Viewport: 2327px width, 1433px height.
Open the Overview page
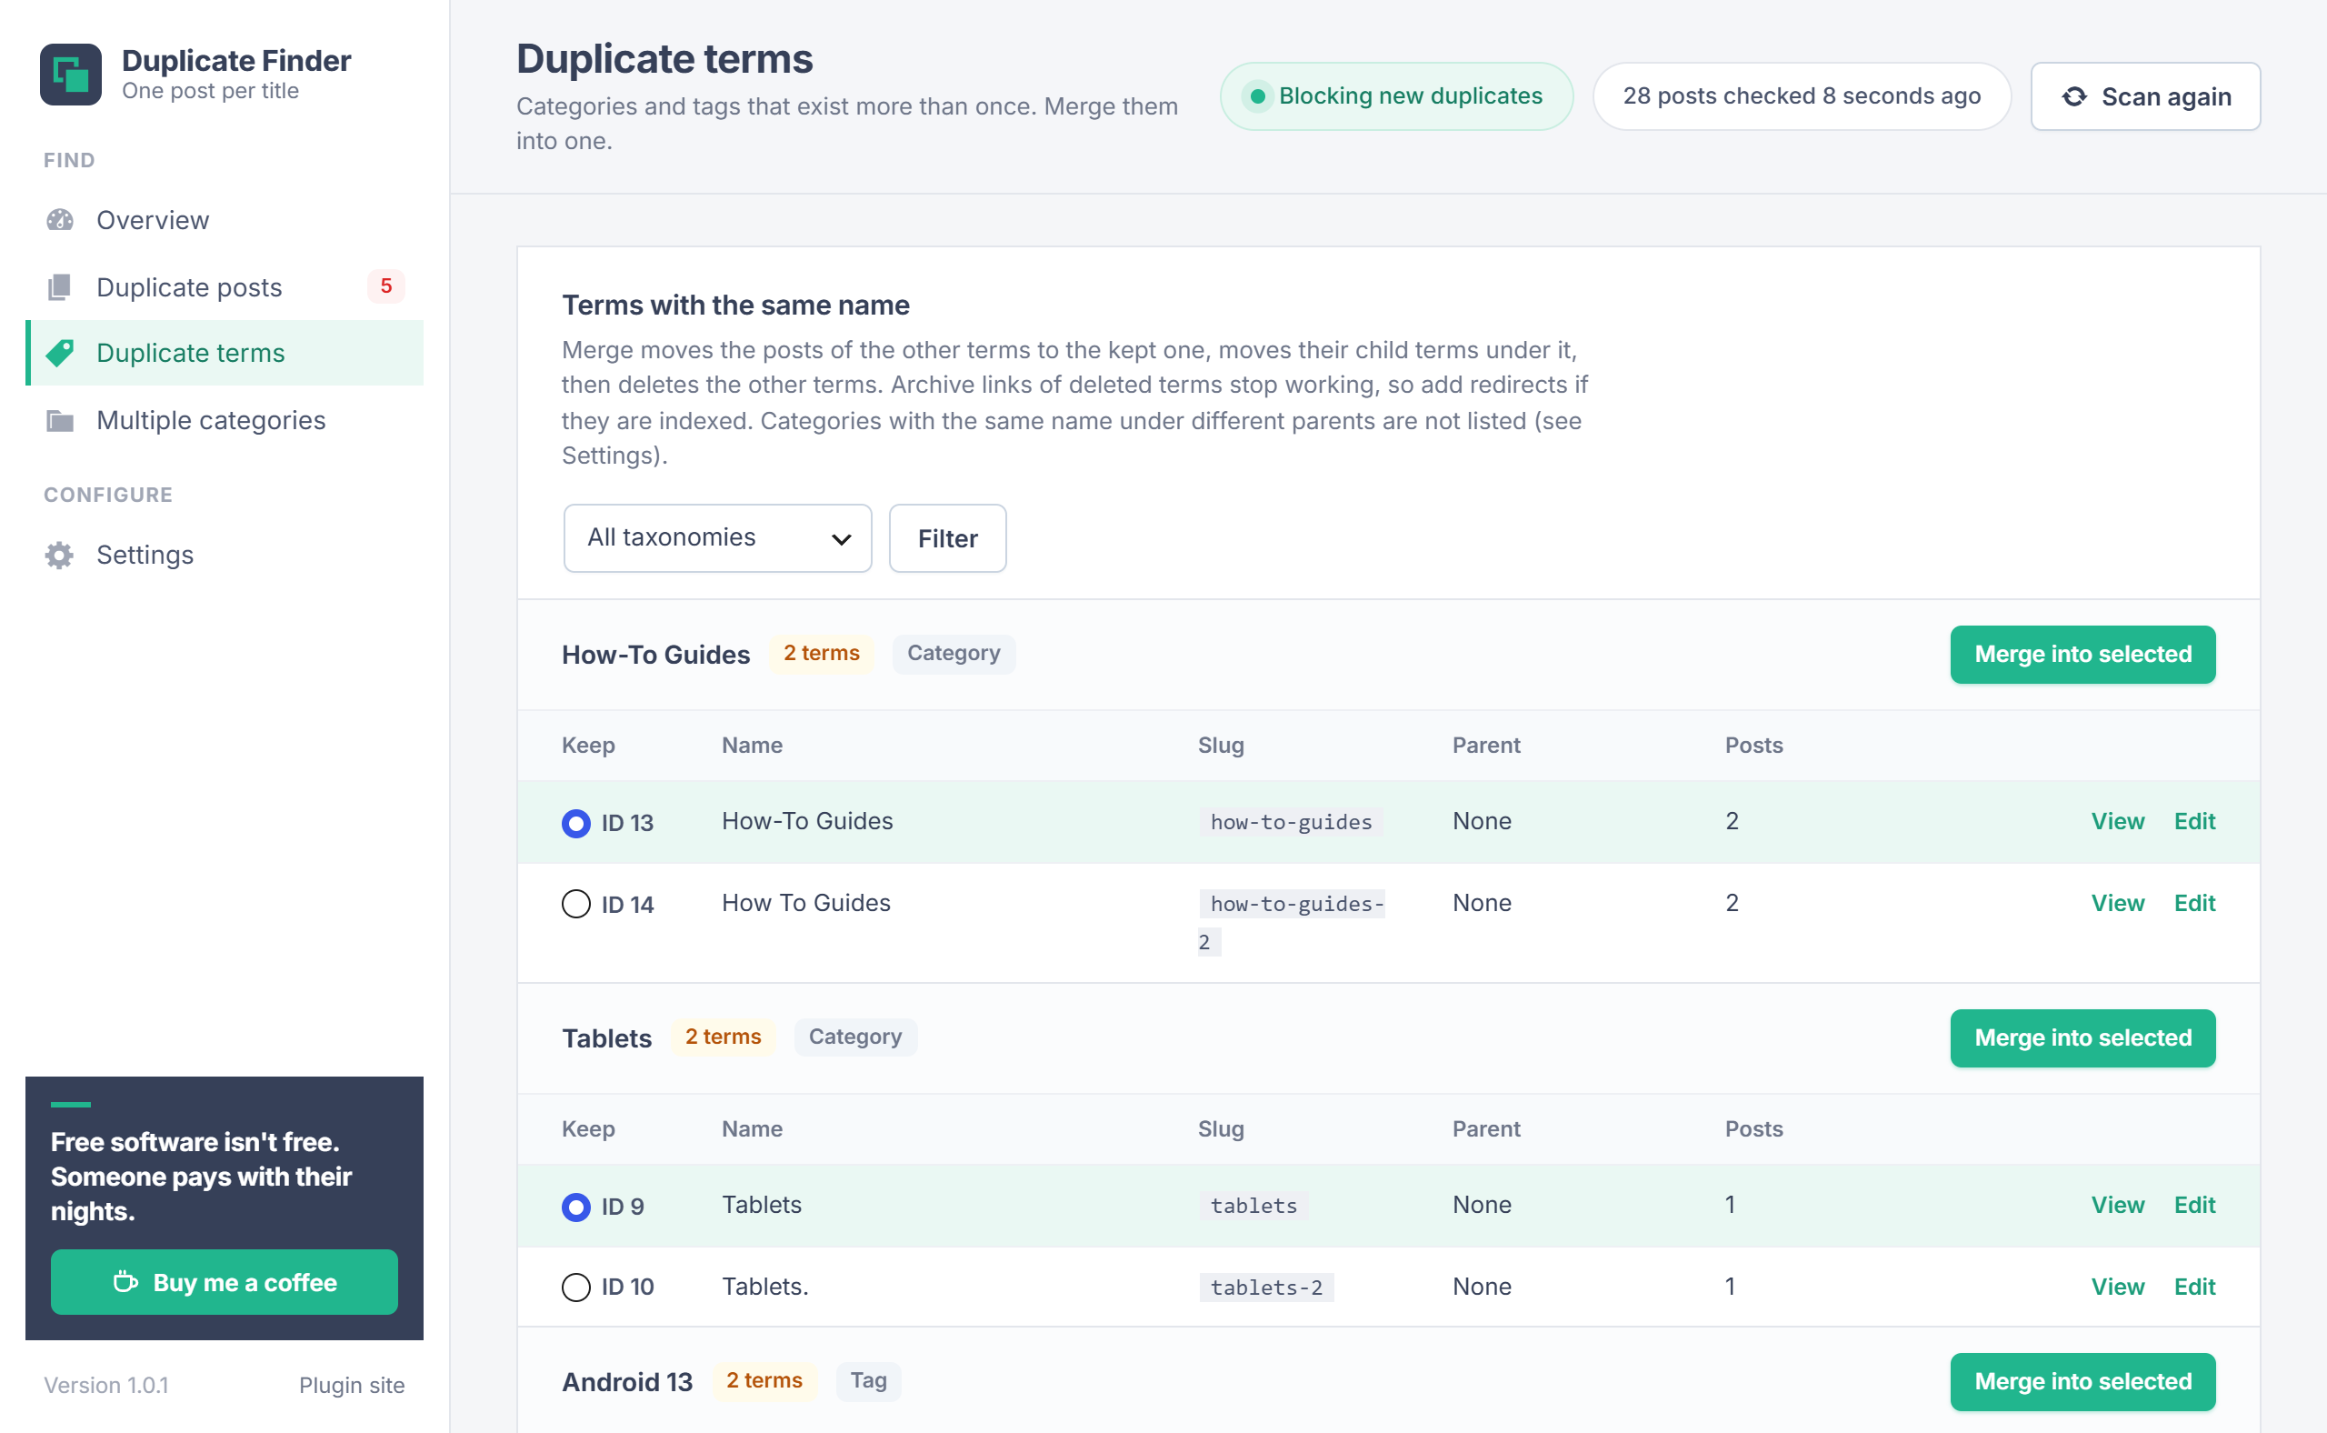(225, 220)
